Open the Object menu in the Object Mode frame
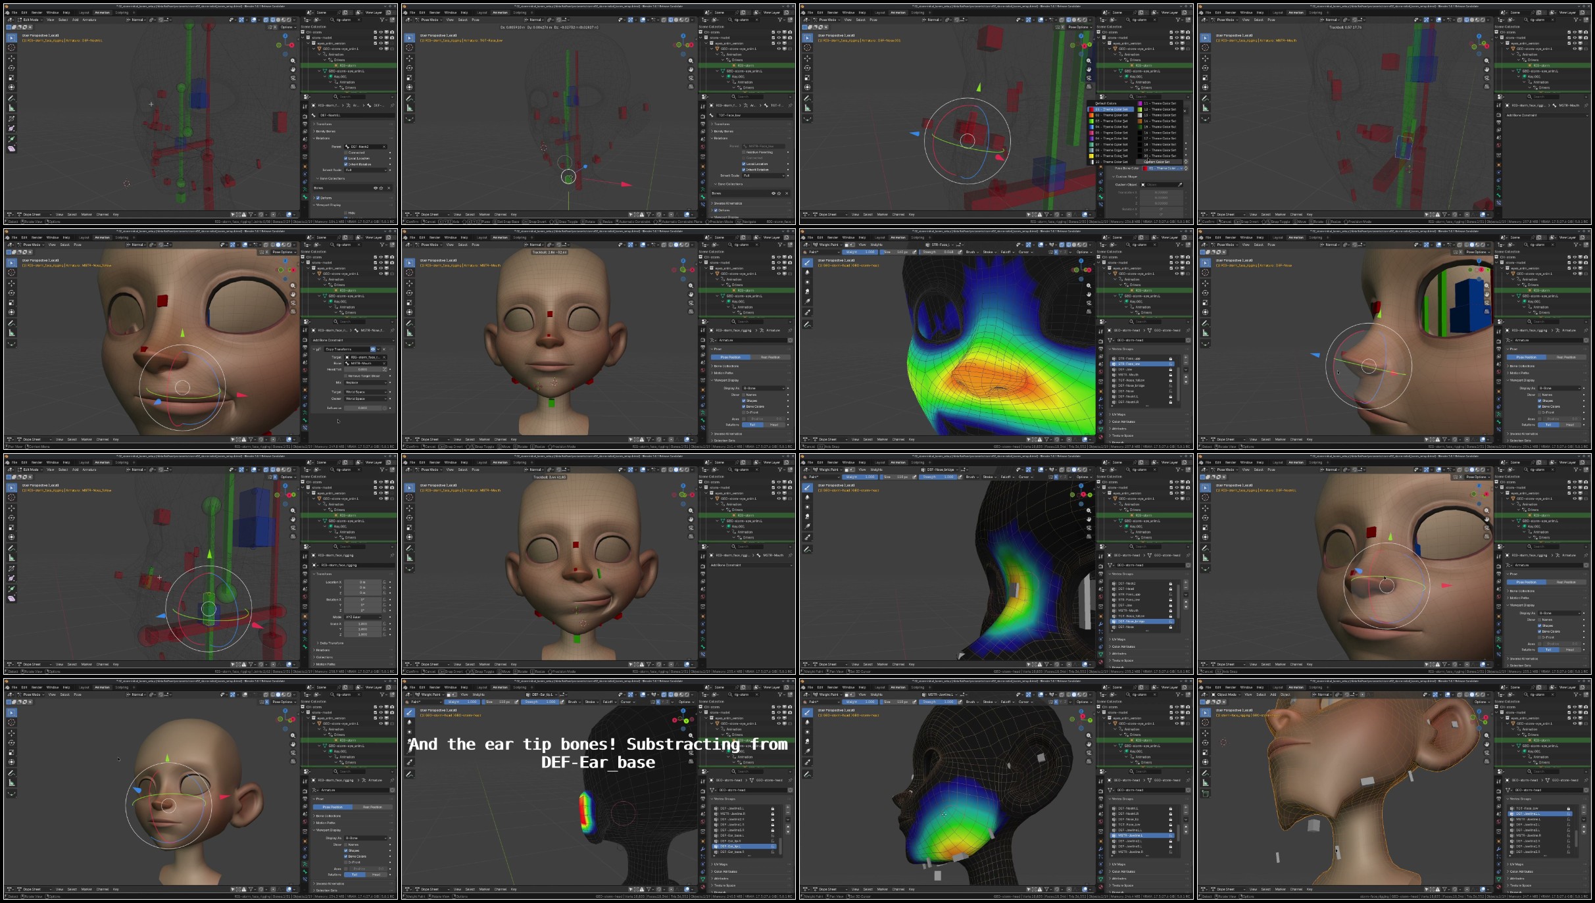 [1285, 695]
